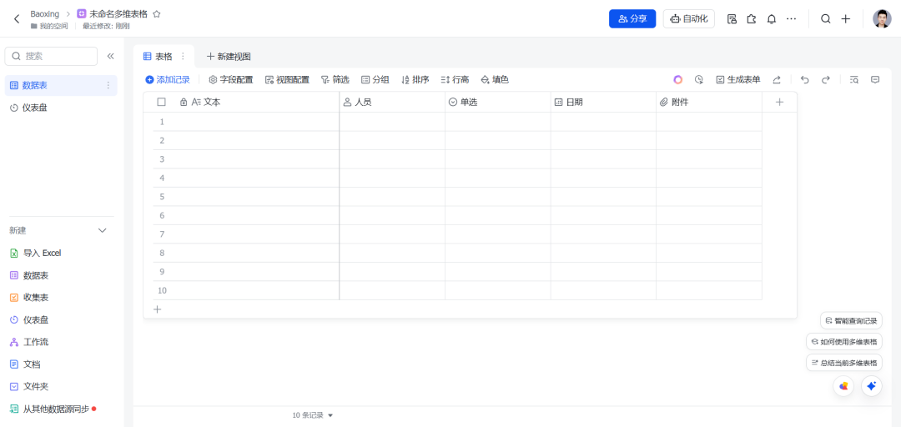The height and width of the screenshot is (427, 901).
Task: Open the notifications bell
Action: tap(772, 19)
